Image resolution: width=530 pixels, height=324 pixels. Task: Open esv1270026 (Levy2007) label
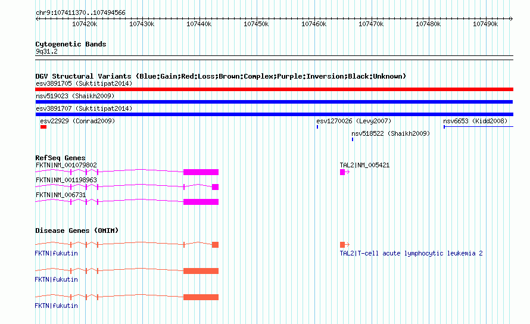tap(354, 121)
